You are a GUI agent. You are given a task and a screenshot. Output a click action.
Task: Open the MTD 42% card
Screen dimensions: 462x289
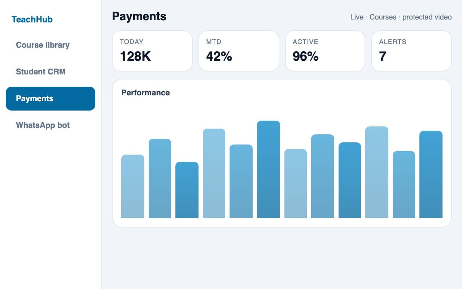click(x=239, y=51)
